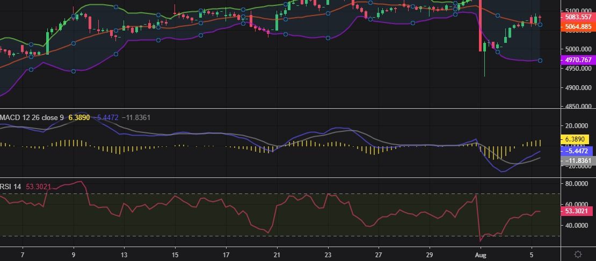Select the RSI 14 indicator title

pyautogui.click(x=11, y=187)
